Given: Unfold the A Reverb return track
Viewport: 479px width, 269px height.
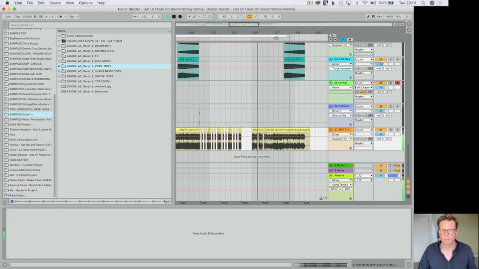Looking at the screenshot, I should pos(331,165).
